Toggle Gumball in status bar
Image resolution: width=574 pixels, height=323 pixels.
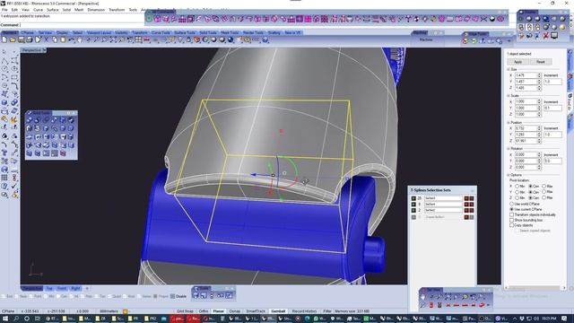click(278, 311)
